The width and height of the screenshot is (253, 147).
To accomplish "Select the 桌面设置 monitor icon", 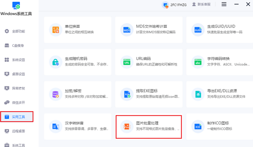I will (x=7, y=74).
